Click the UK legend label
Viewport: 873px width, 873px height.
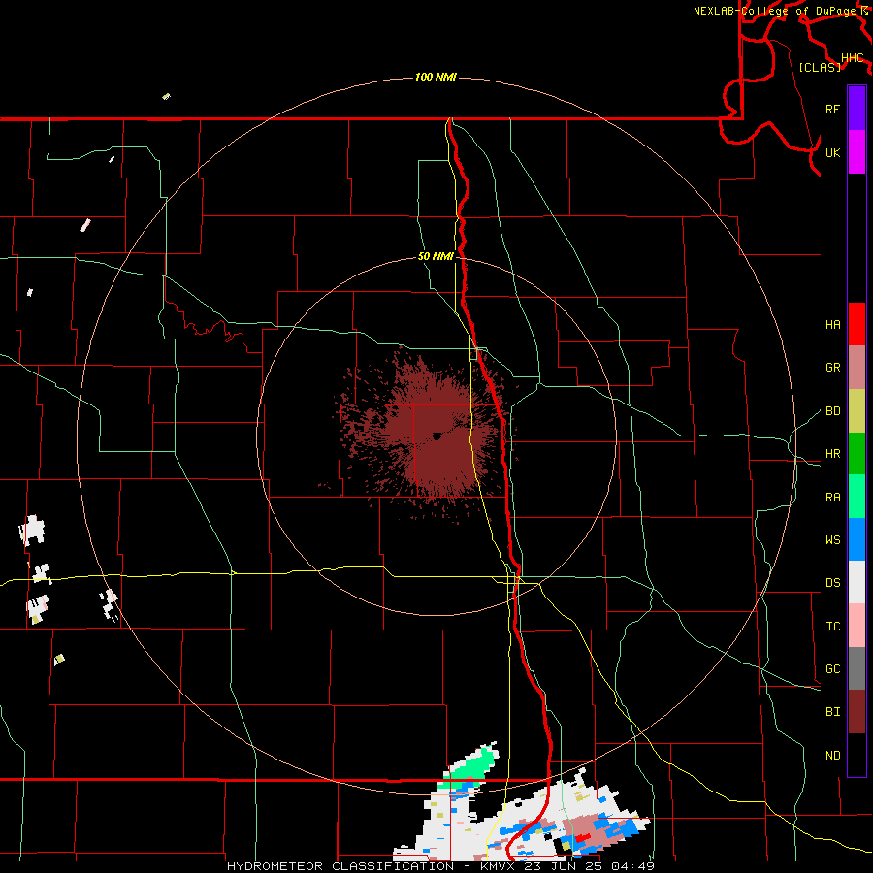click(832, 152)
